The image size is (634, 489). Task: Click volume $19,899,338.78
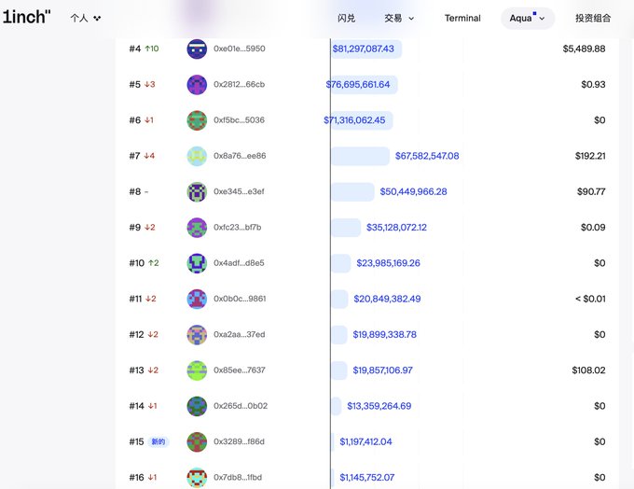pyautogui.click(x=384, y=334)
